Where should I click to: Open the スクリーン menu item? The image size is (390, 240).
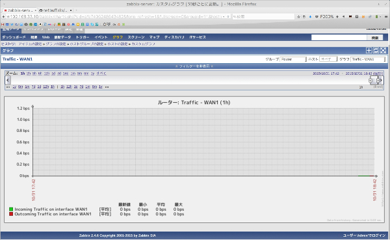(136, 37)
